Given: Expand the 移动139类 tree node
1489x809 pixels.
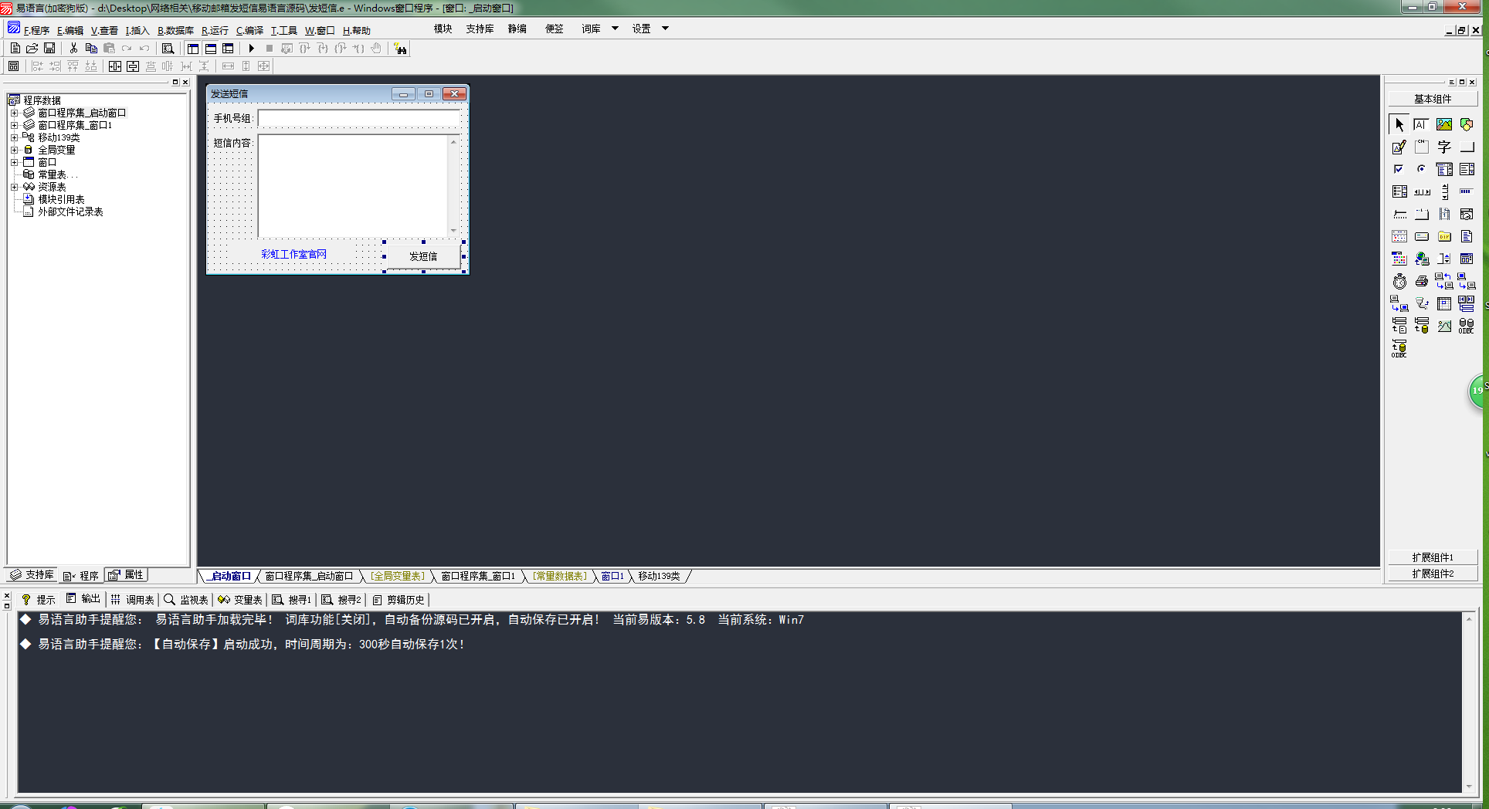Looking at the screenshot, I should coord(14,137).
